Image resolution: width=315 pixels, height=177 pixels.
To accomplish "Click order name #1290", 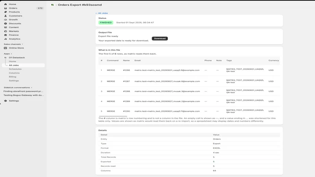I will (x=126, y=111).
